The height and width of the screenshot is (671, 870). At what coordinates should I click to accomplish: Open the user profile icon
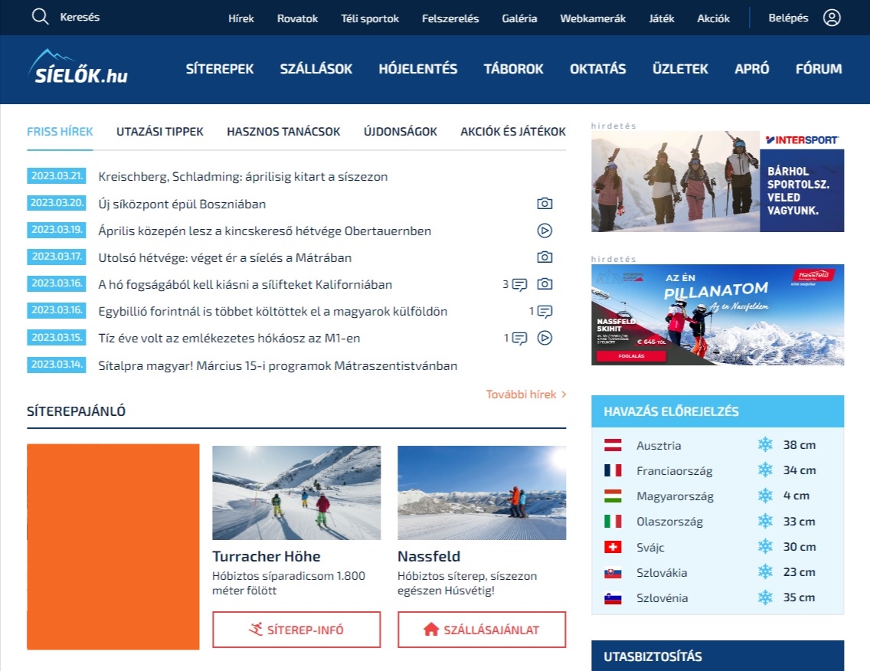coord(832,18)
